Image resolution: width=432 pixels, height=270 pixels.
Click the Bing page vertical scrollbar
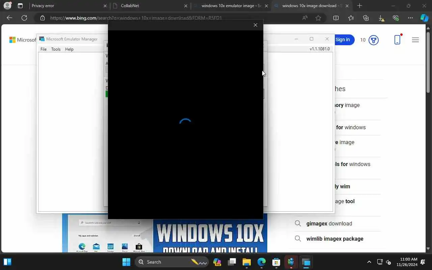click(428, 62)
